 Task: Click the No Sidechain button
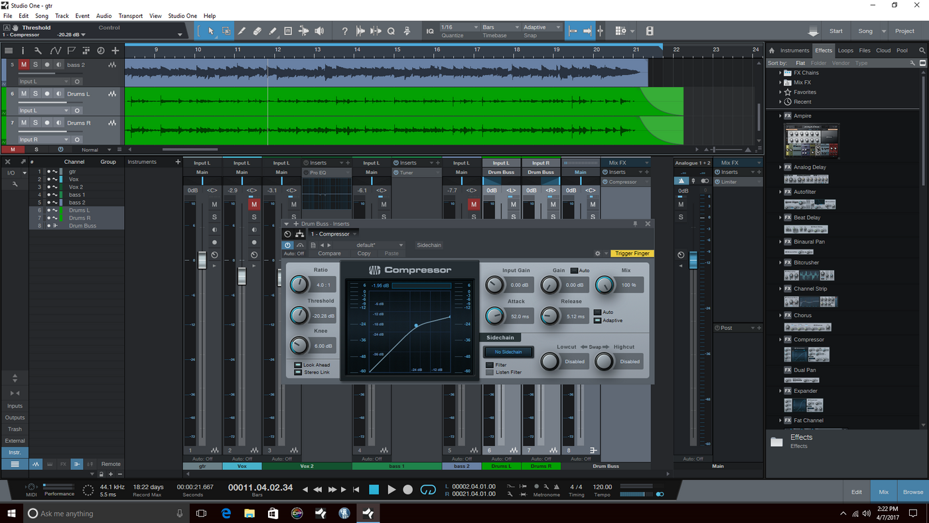(508, 352)
